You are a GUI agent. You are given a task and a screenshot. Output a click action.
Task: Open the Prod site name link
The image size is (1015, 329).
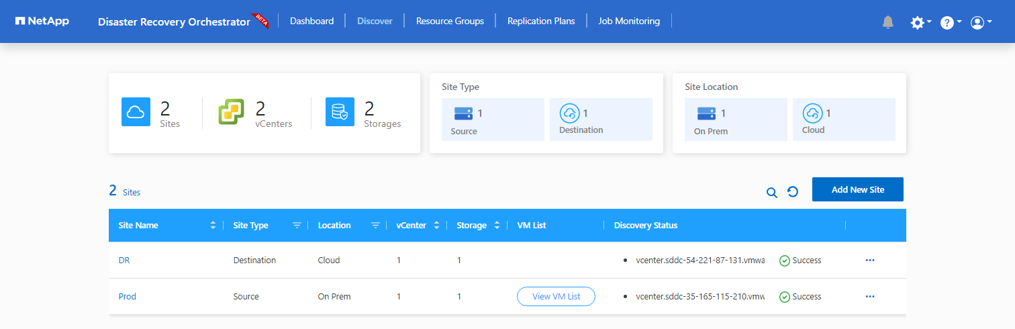click(x=127, y=296)
